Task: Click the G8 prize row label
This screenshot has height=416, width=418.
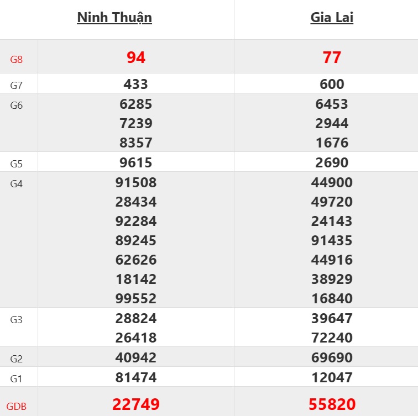Action: coord(17,59)
